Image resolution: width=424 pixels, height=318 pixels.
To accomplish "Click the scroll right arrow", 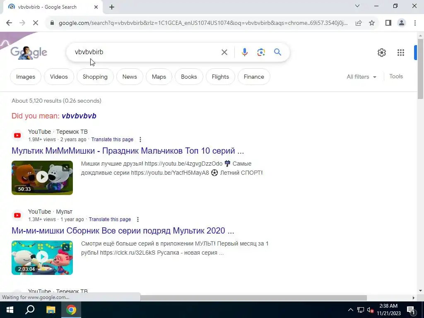I will pos(414,298).
